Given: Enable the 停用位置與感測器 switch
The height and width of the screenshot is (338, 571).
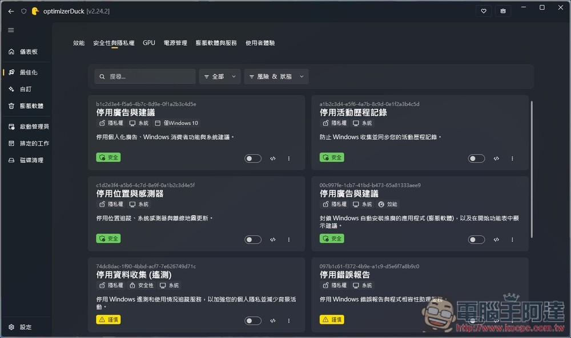Looking at the screenshot, I should tap(253, 239).
